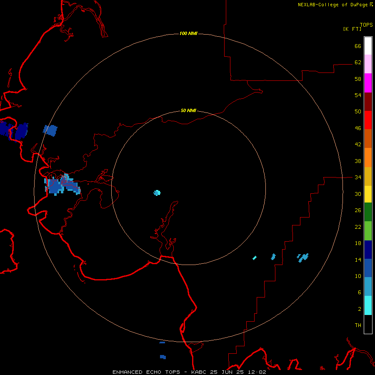
Task: Click legend value "22"
Action: 358,227
